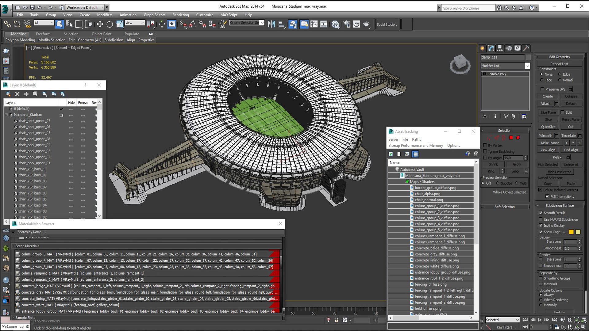Screen dimensions: 589x331
Task: Open Paths menu in Asset Tracking
Action: point(416,139)
